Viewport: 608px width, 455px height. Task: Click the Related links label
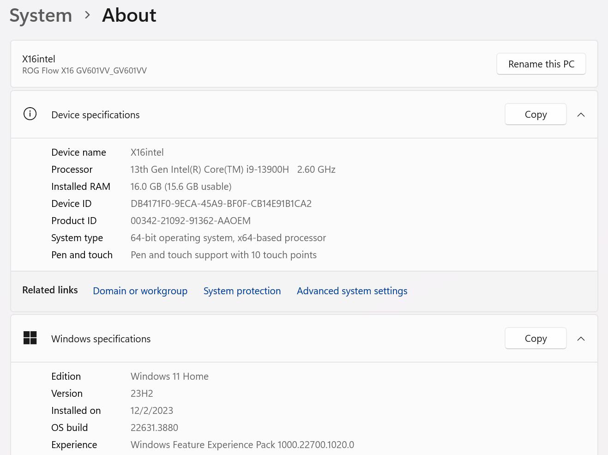pos(50,290)
